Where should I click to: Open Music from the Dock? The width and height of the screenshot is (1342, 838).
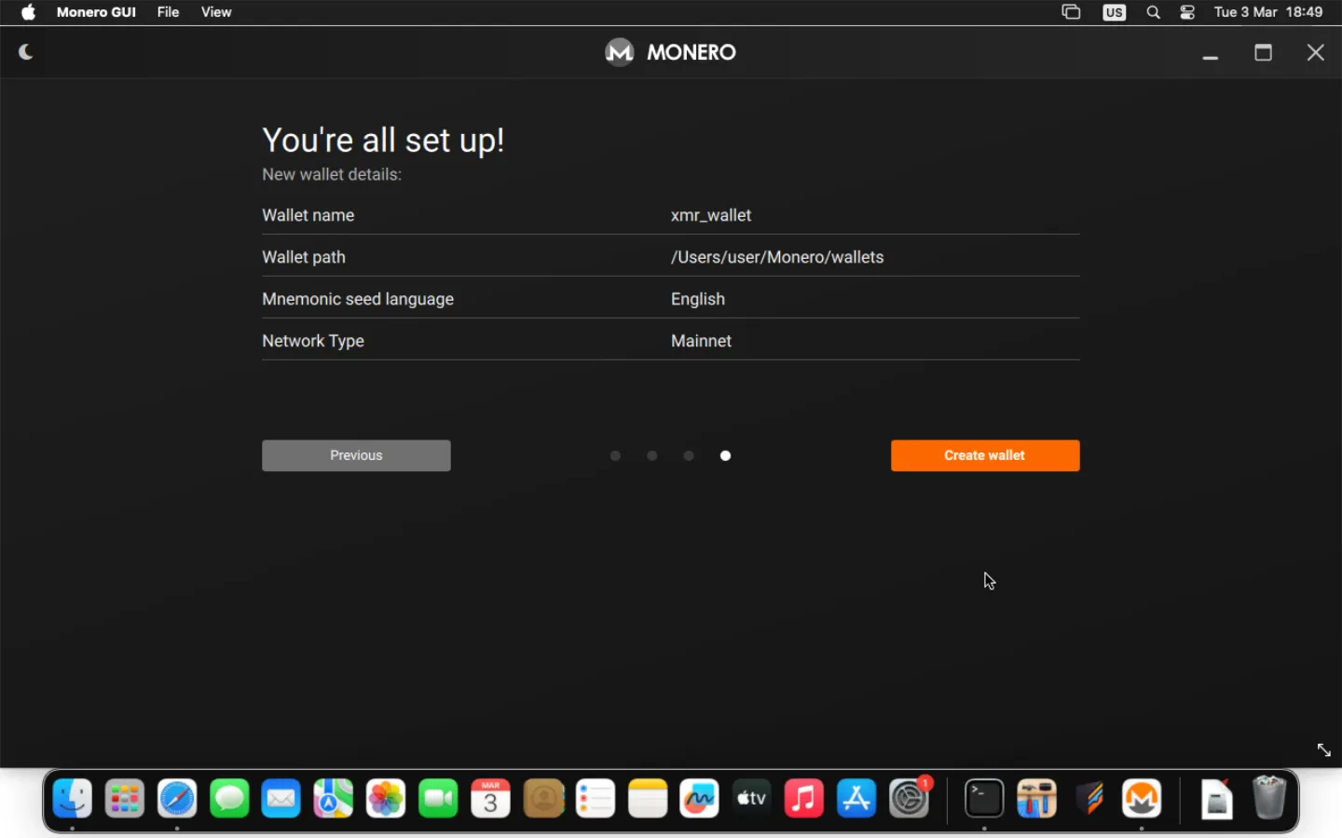pyautogui.click(x=804, y=799)
